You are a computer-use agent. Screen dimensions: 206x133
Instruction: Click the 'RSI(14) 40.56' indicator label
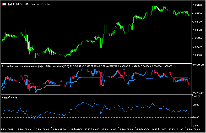coord(9,98)
